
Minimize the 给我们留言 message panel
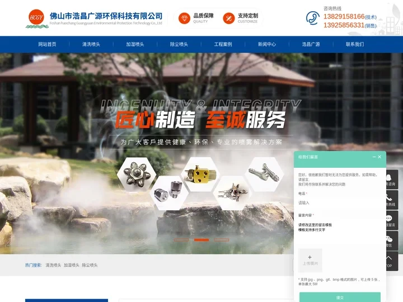pyautogui.click(x=374, y=157)
